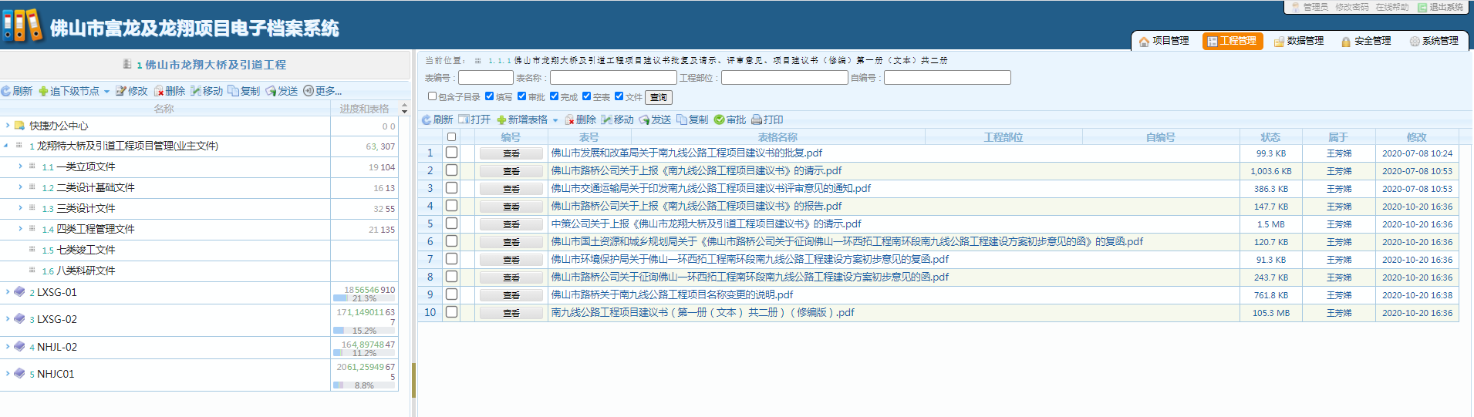
Task: Click 查看 button in row 5
Action: [x=511, y=224]
